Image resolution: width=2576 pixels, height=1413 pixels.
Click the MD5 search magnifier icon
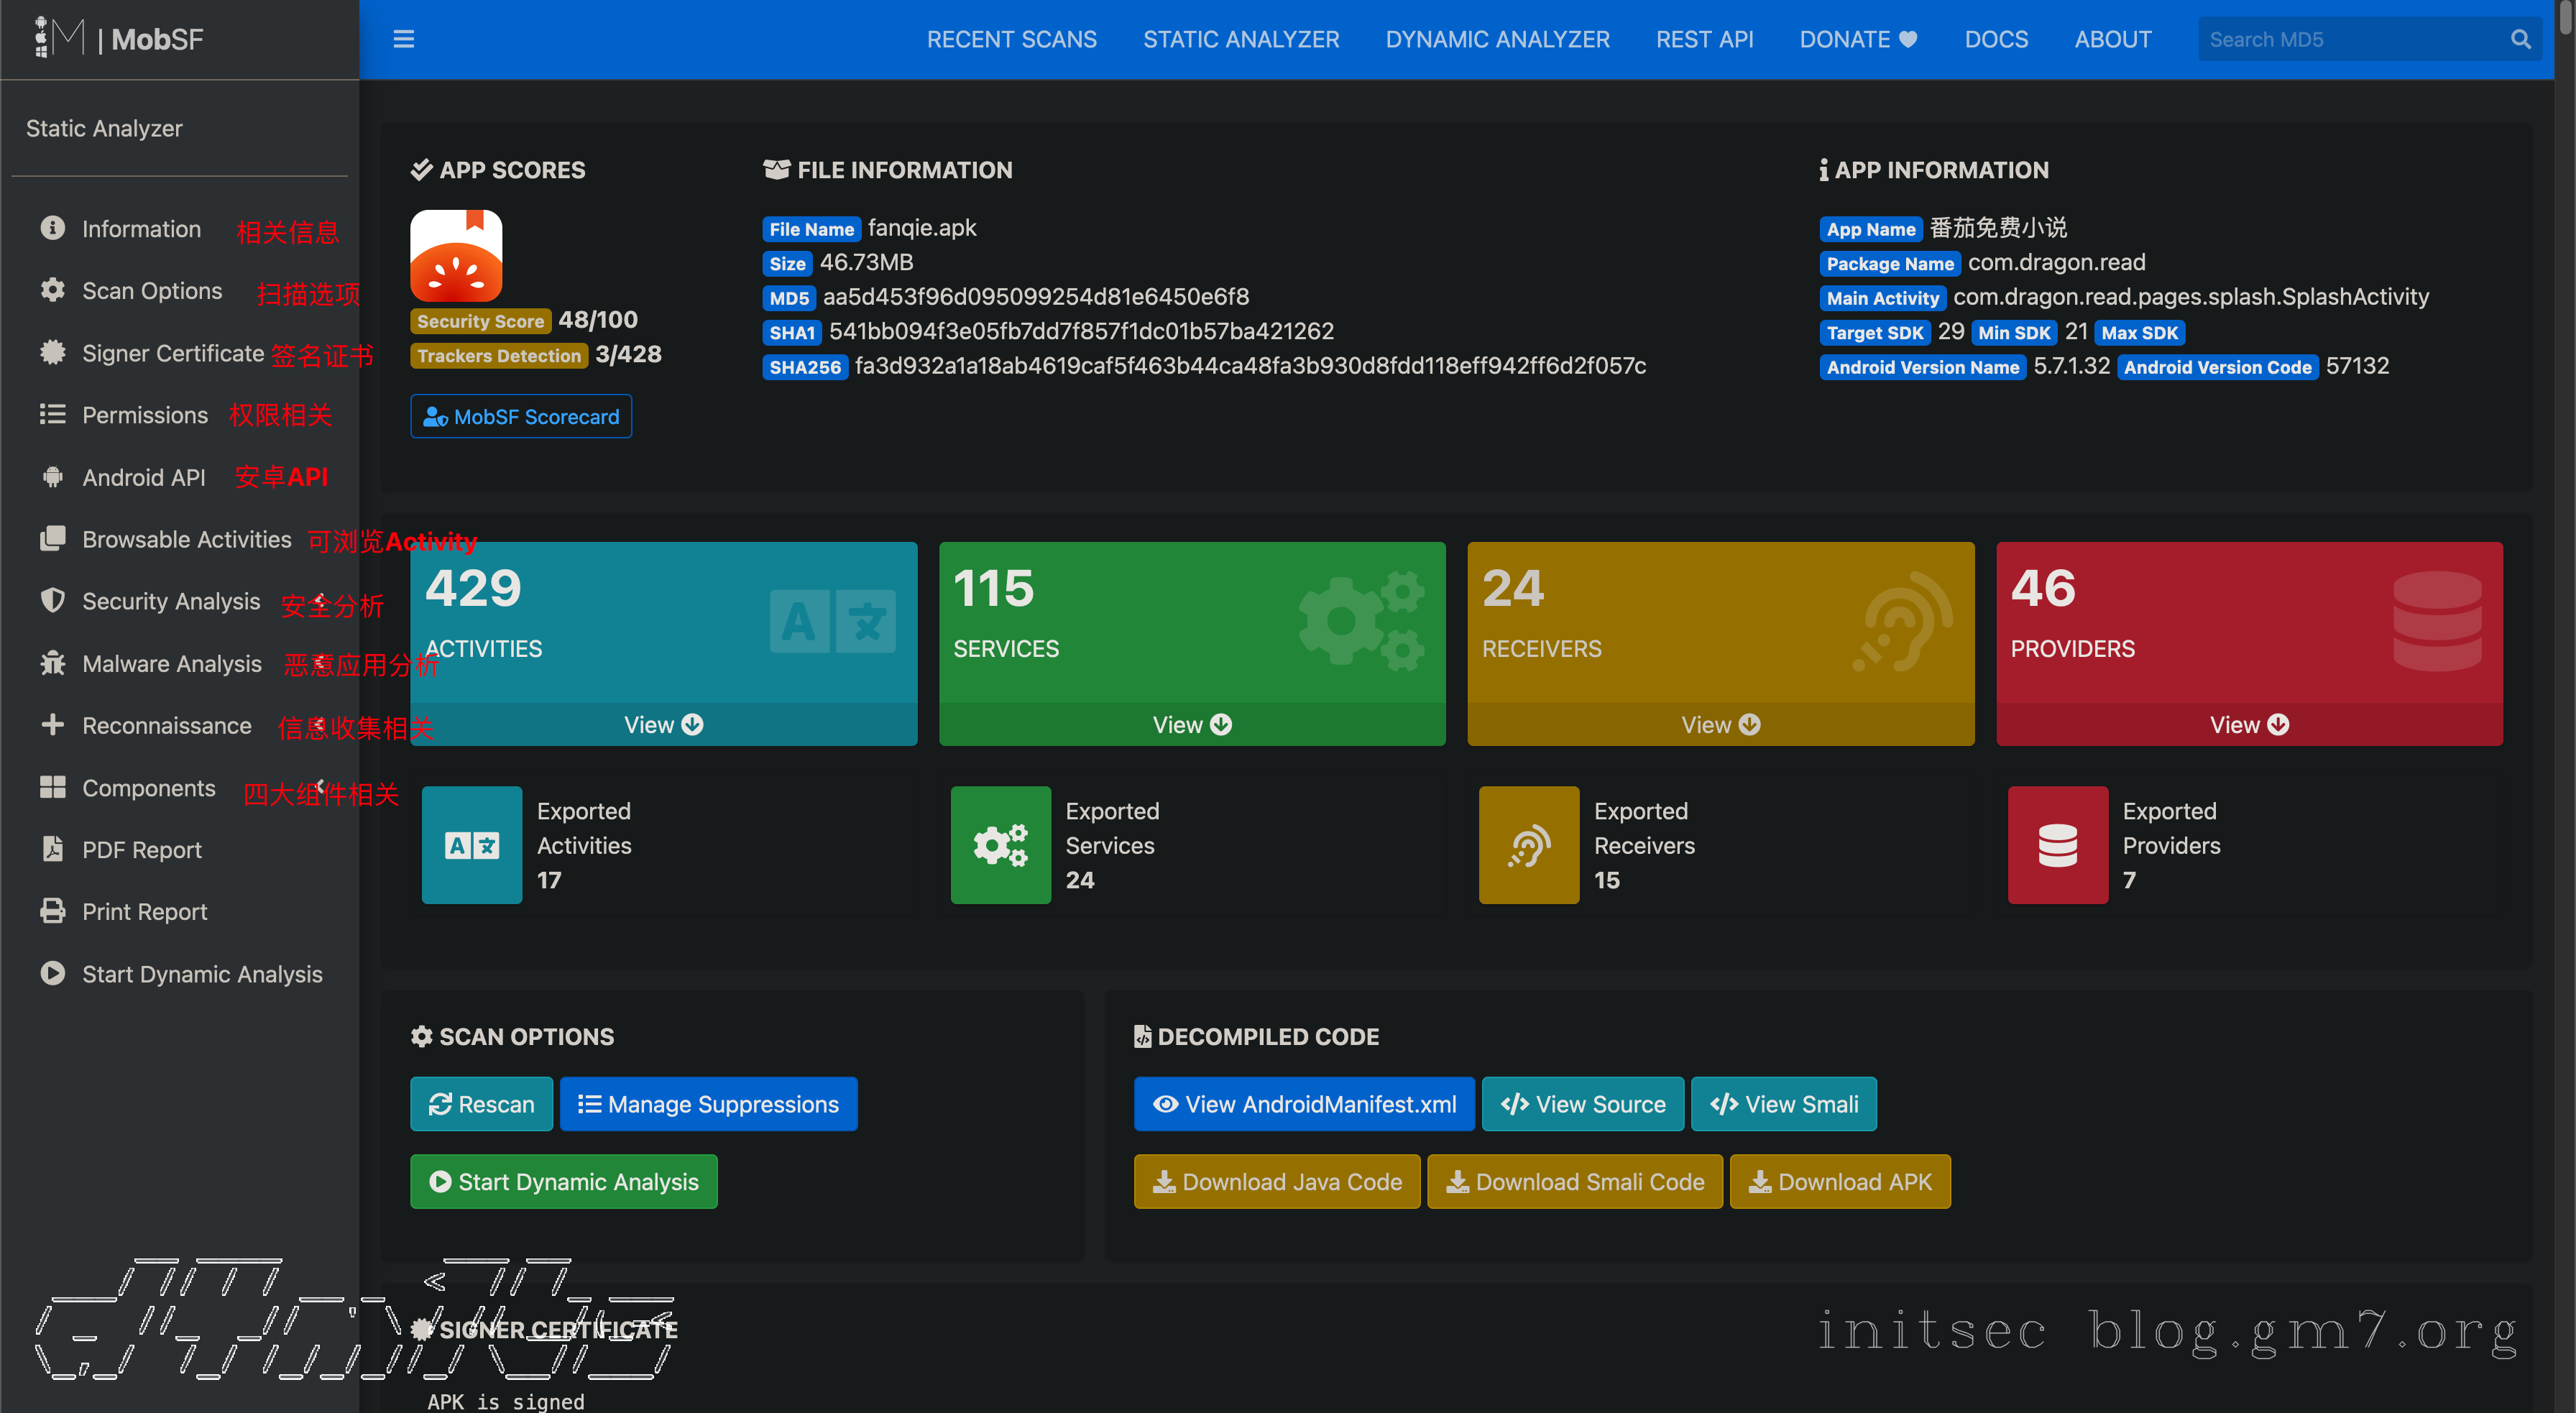pyautogui.click(x=2520, y=39)
